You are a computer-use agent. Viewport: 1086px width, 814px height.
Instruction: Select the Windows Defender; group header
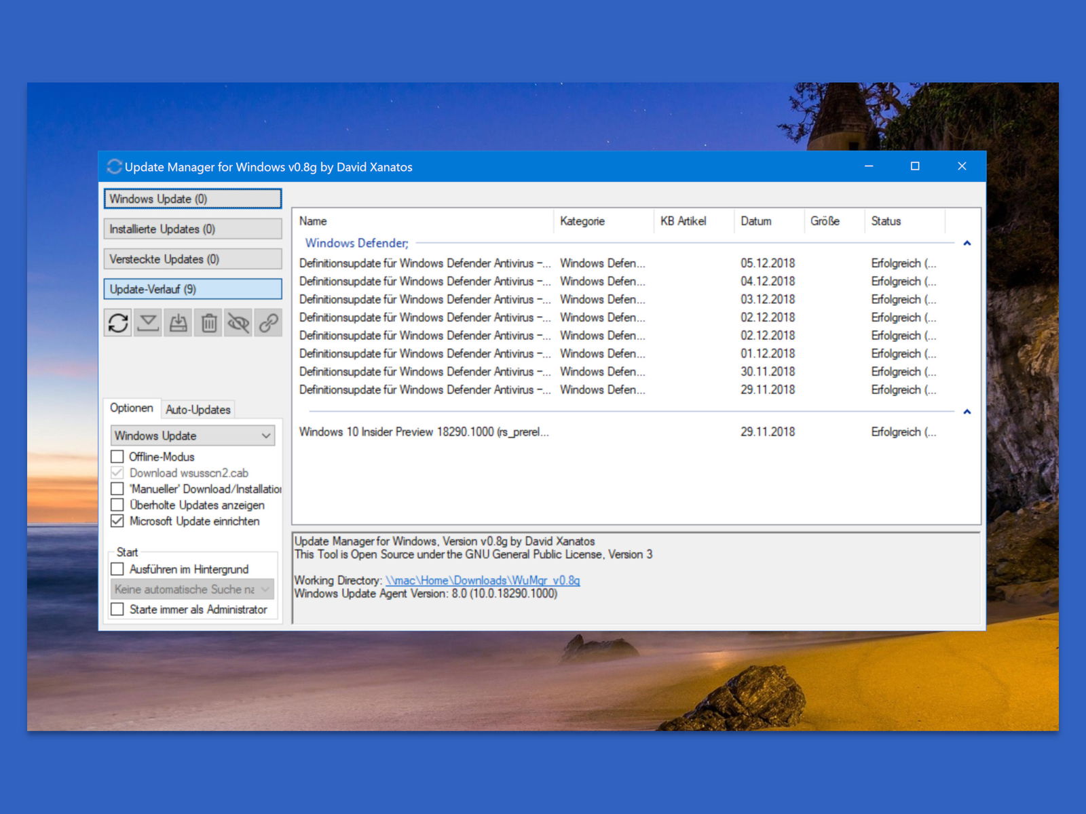(356, 243)
